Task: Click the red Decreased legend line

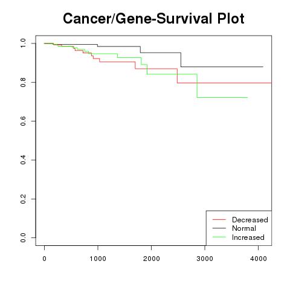Action: [x=219, y=219]
